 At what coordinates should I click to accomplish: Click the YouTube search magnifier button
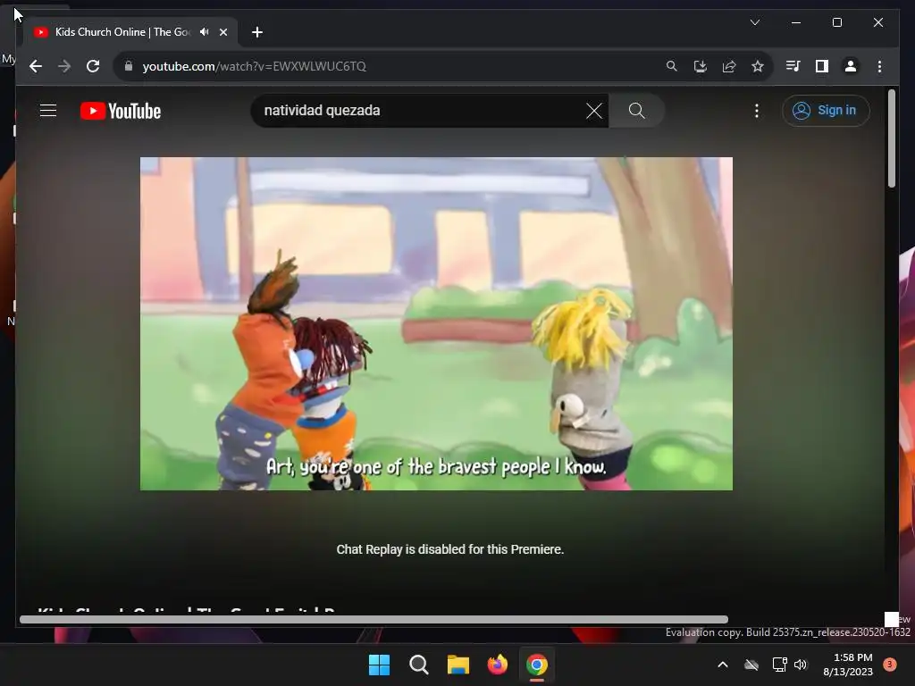636,111
